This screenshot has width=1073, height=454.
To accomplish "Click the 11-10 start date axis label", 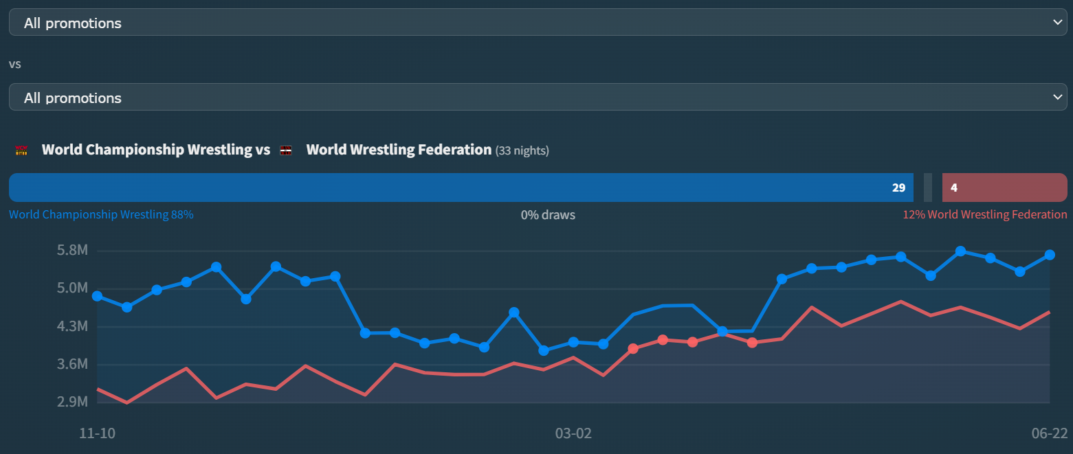I will tap(97, 433).
